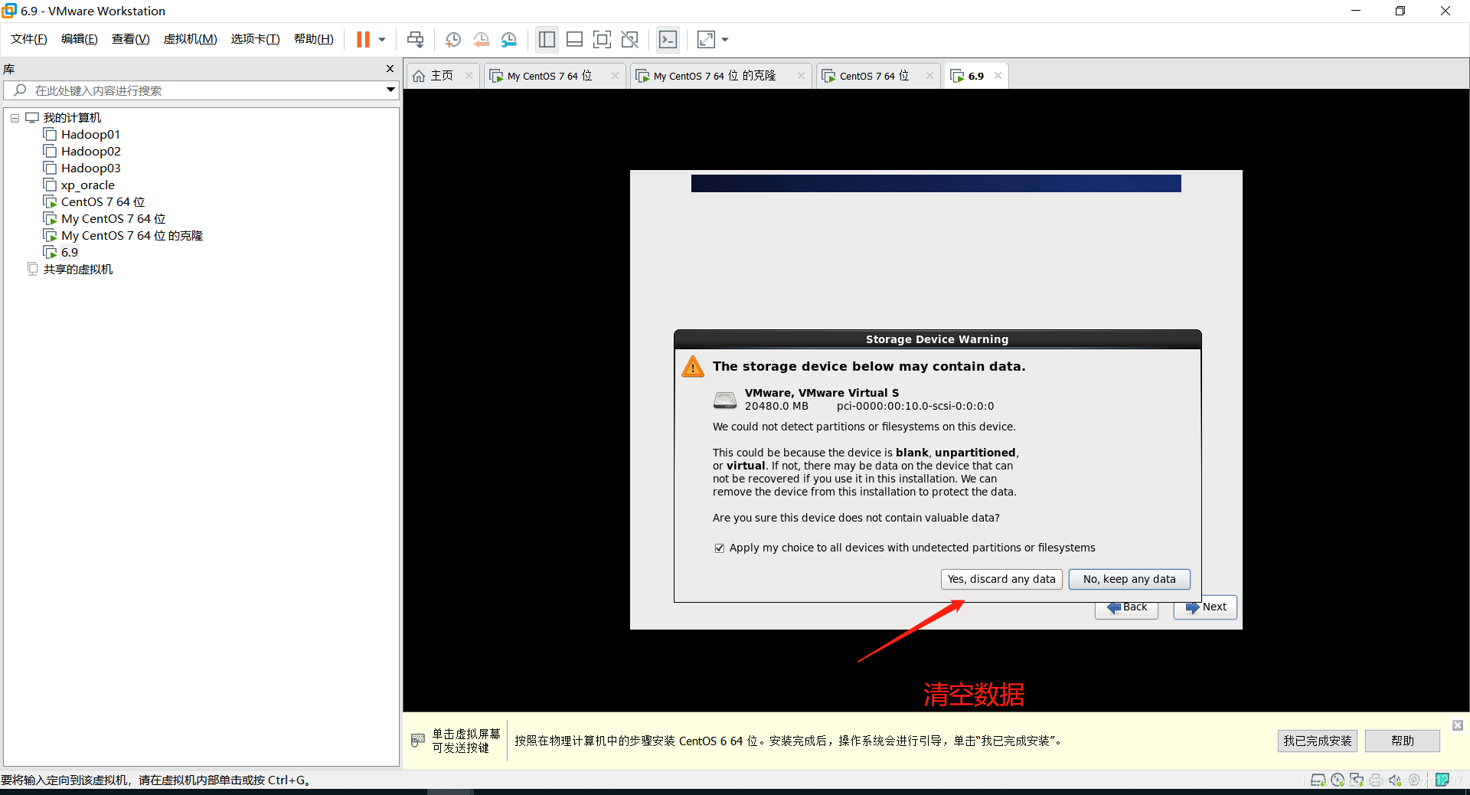Open the snapshot manager icon

pyautogui.click(x=509, y=39)
